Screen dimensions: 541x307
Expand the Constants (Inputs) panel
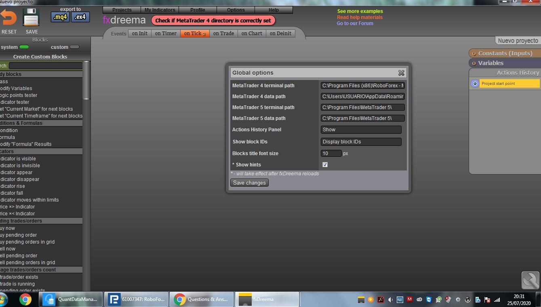point(505,53)
